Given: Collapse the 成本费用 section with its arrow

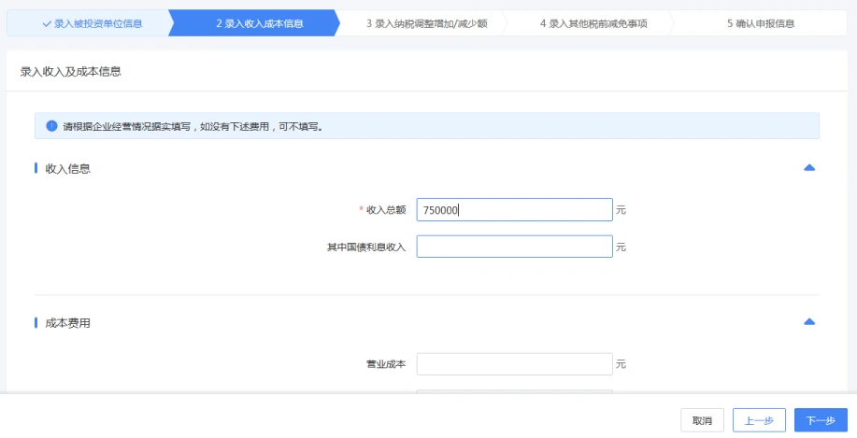Looking at the screenshot, I should 809,322.
